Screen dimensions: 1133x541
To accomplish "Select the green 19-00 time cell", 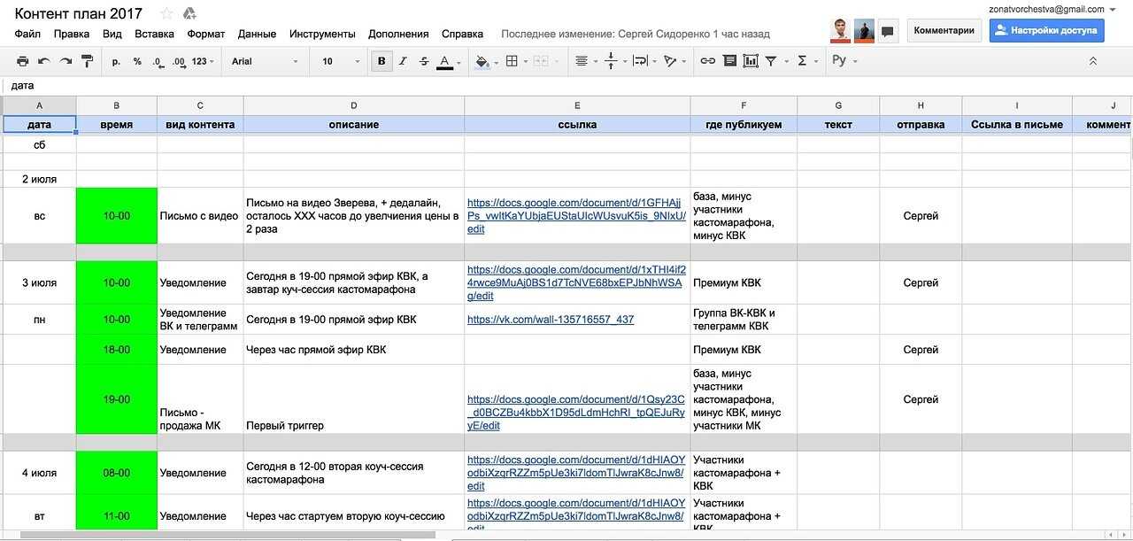I will (117, 399).
